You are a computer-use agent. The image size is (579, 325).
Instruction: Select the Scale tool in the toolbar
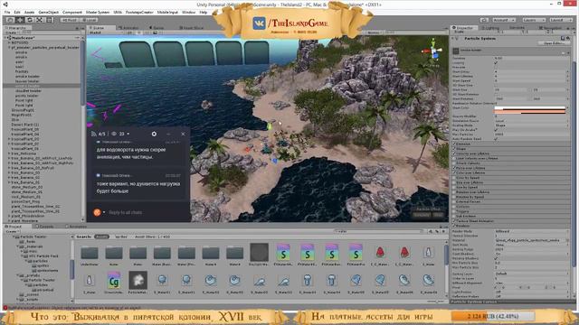coord(40,20)
